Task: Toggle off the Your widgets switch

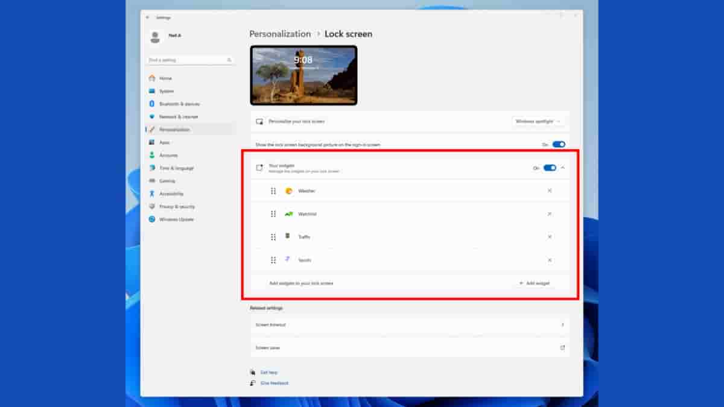Action: [x=549, y=168]
